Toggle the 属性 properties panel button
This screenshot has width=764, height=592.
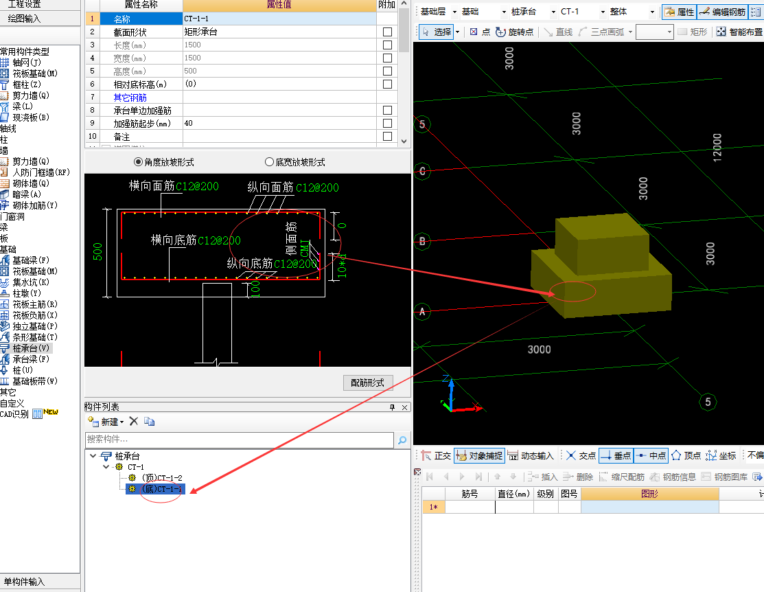tap(680, 12)
